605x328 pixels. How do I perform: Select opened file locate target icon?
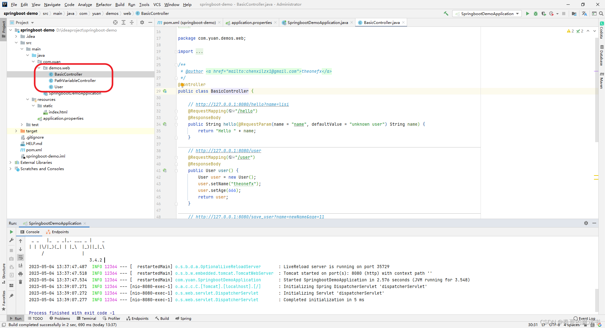[115, 22]
